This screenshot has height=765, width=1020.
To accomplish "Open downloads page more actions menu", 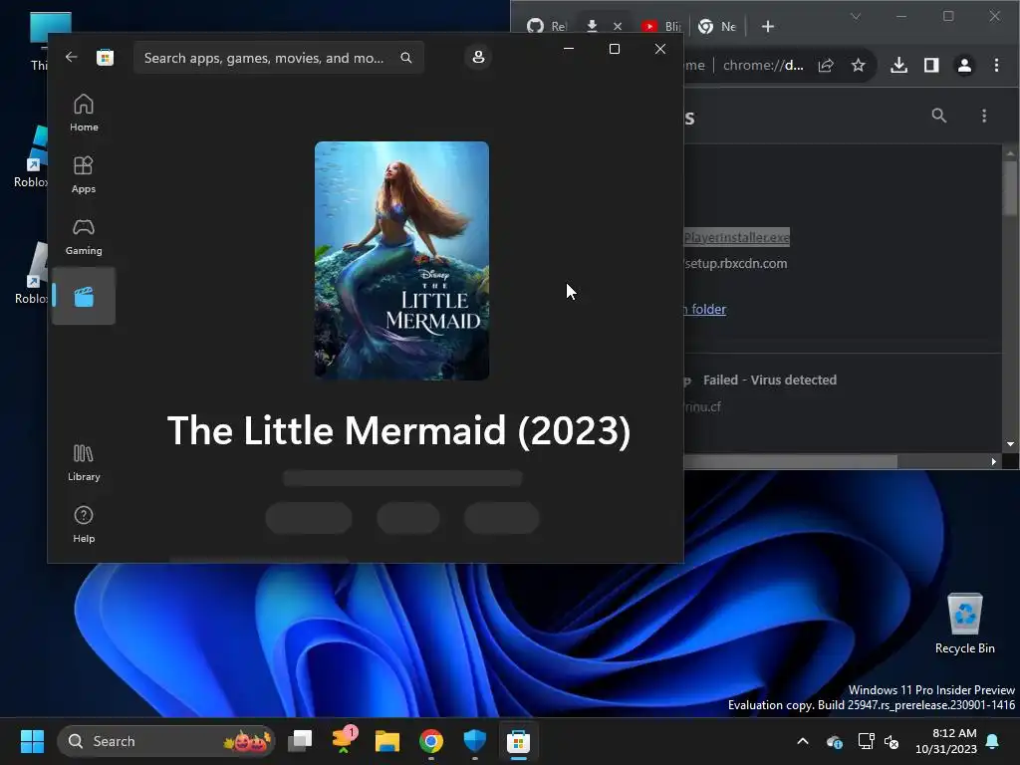I will [984, 116].
